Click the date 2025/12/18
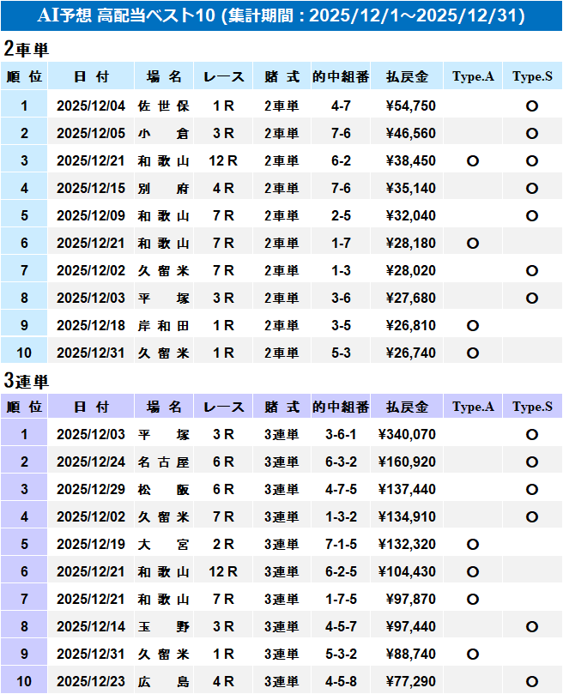Screen dimensions: 563x694 click(91, 325)
